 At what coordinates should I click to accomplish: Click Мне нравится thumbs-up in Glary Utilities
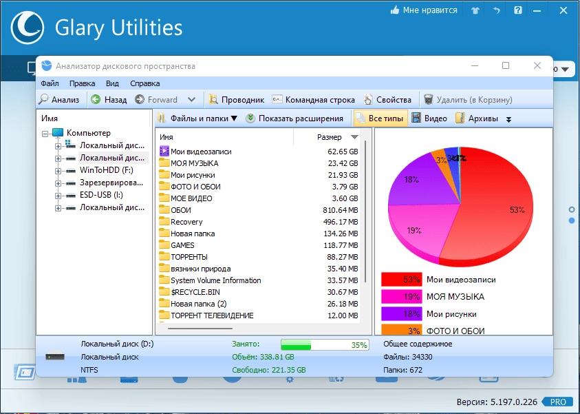pos(424,10)
